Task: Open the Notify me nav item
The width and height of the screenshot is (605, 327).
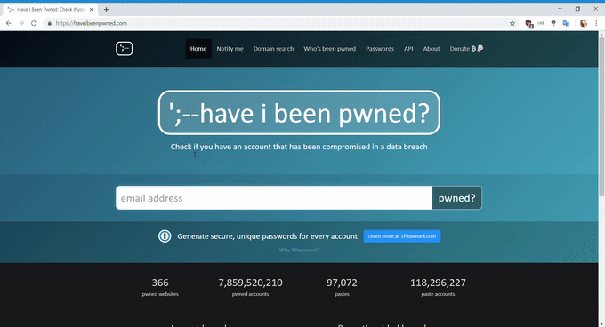Action: coord(230,49)
